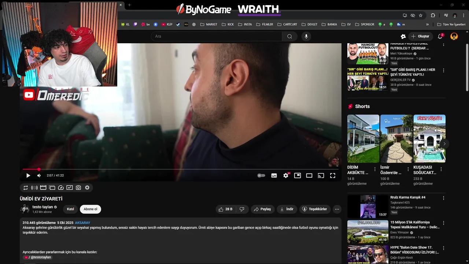This screenshot has width=469, height=264.
Task: Open the notifications bell
Action: 440,36
